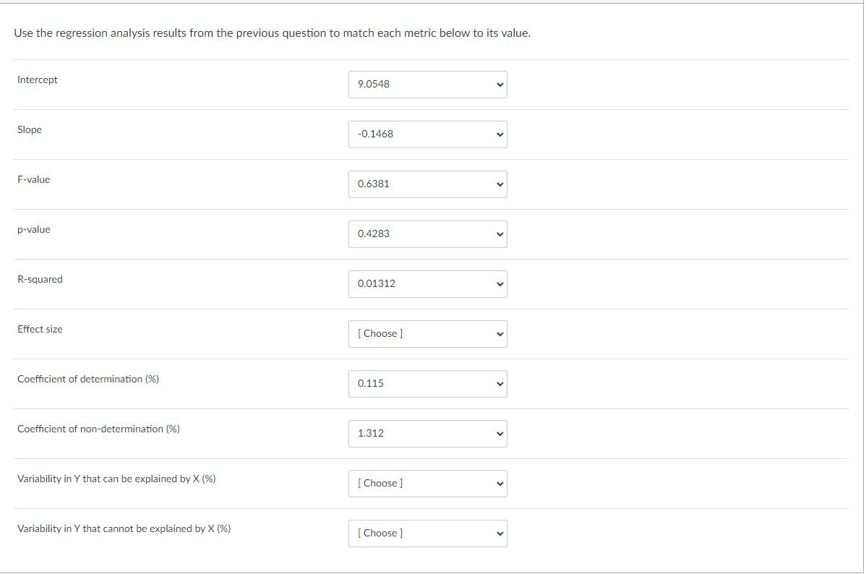Open the Slope dropdown showing -0.1468
Screen dimensions: 866x574
click(x=427, y=134)
